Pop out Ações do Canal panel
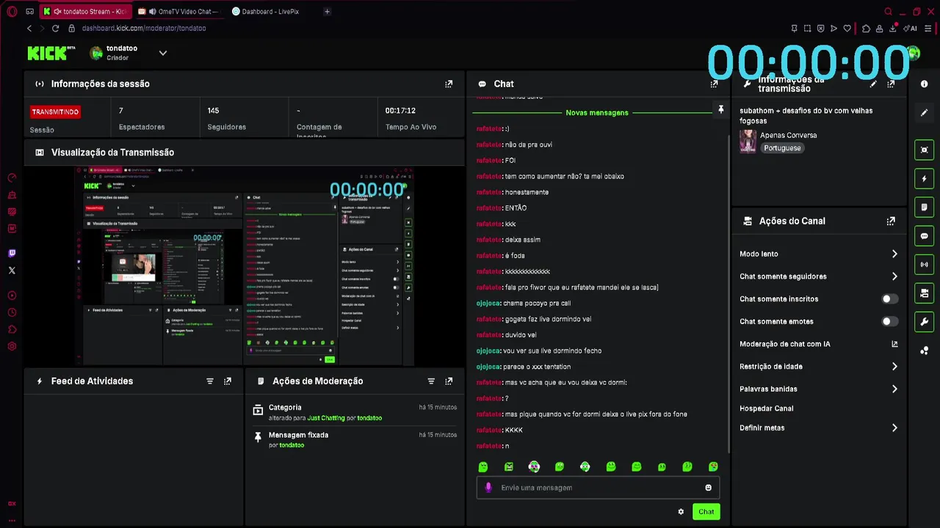Image resolution: width=940 pixels, height=528 pixels. click(x=891, y=221)
